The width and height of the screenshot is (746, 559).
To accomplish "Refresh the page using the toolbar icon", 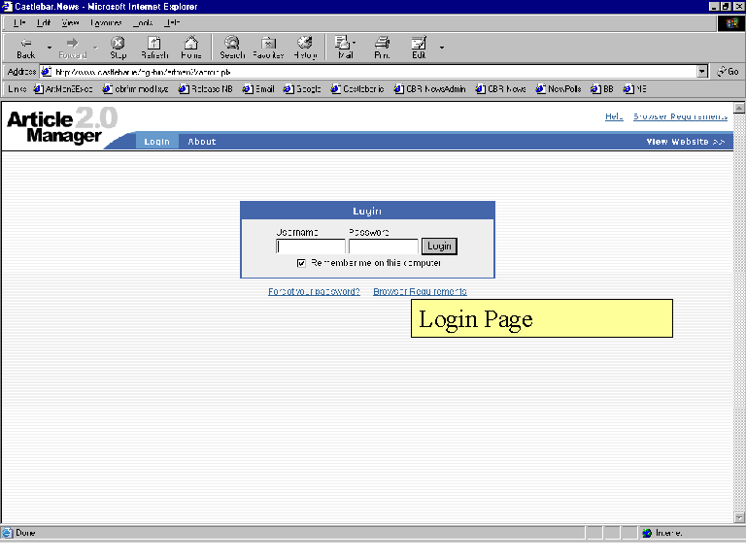I will pos(154,47).
